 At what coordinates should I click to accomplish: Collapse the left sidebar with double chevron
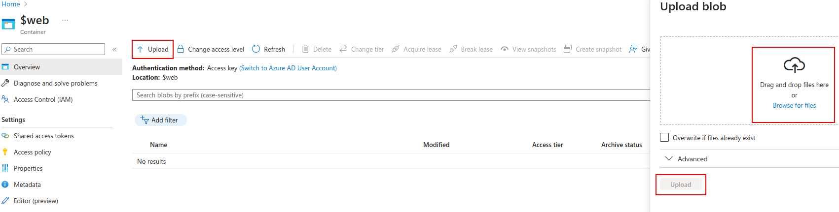click(114, 50)
